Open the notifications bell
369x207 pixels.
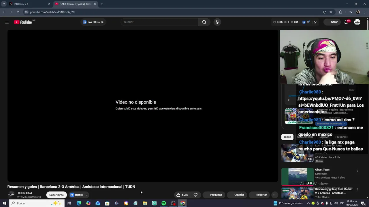(347, 22)
